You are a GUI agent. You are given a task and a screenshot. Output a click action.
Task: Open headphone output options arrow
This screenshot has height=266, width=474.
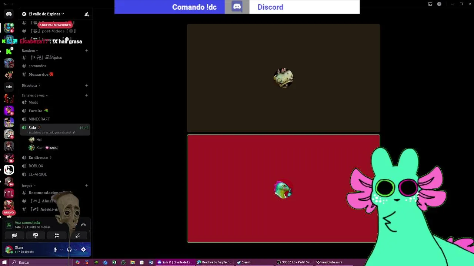coord(76,250)
